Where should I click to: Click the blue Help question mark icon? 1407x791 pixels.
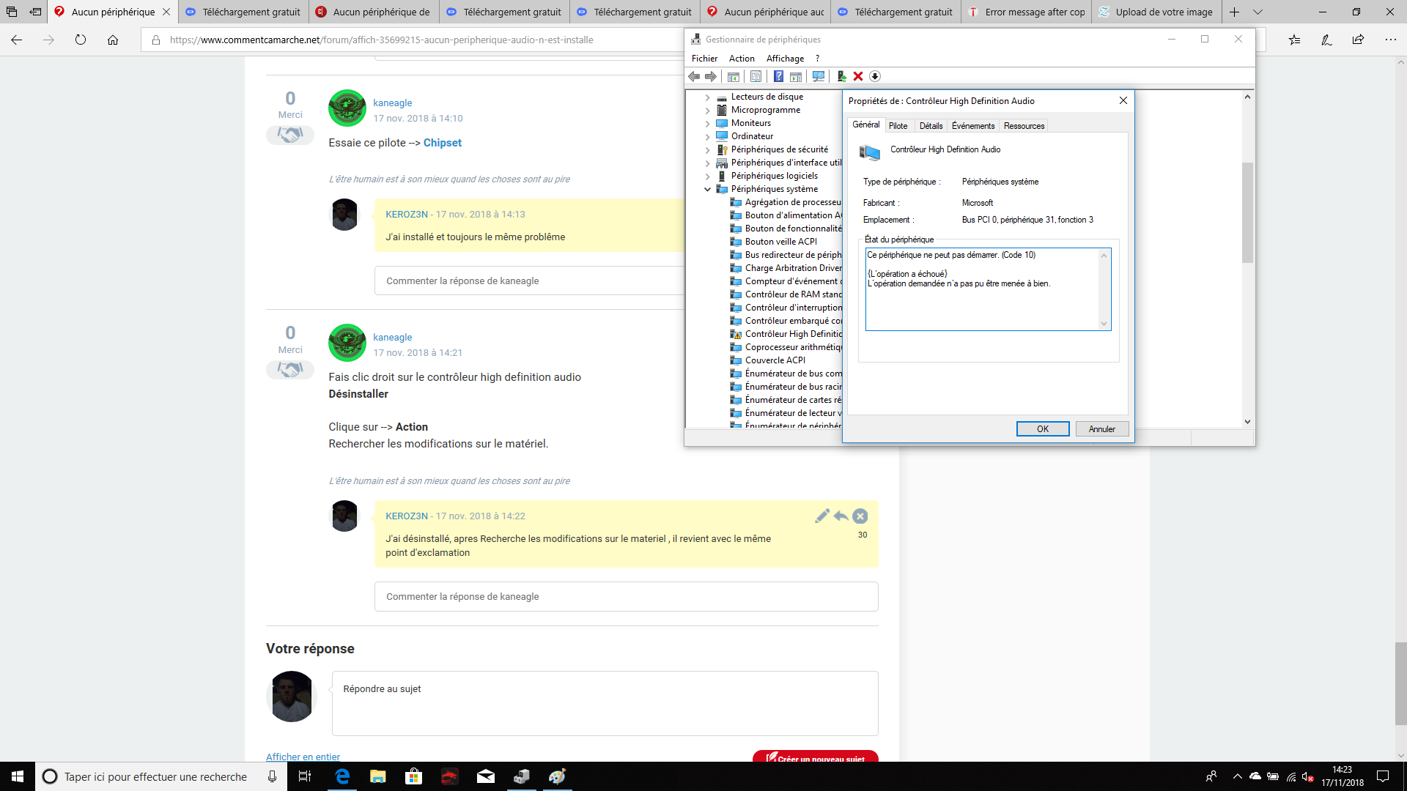(778, 76)
